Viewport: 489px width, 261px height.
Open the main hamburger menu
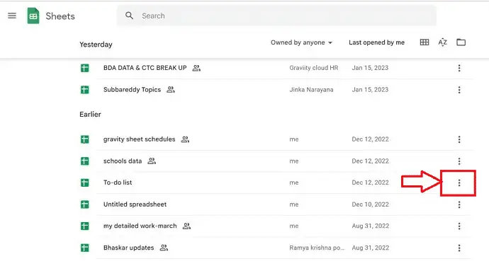click(x=12, y=16)
